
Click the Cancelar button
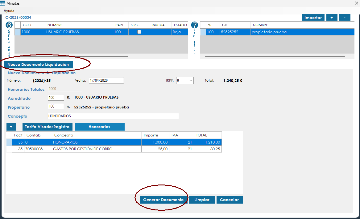[x=229, y=200]
